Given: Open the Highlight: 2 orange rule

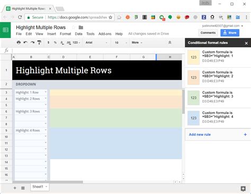Looking at the screenshot, I should [x=218, y=77].
